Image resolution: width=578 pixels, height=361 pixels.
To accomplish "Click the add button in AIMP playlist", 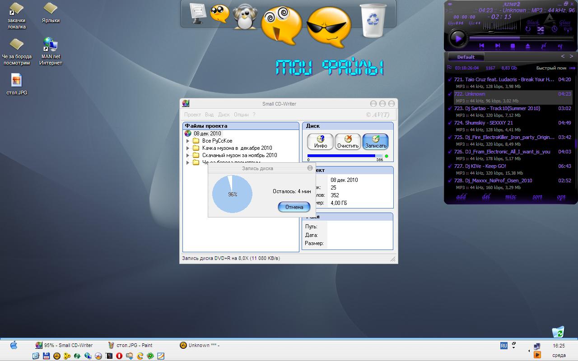I will click(461, 197).
